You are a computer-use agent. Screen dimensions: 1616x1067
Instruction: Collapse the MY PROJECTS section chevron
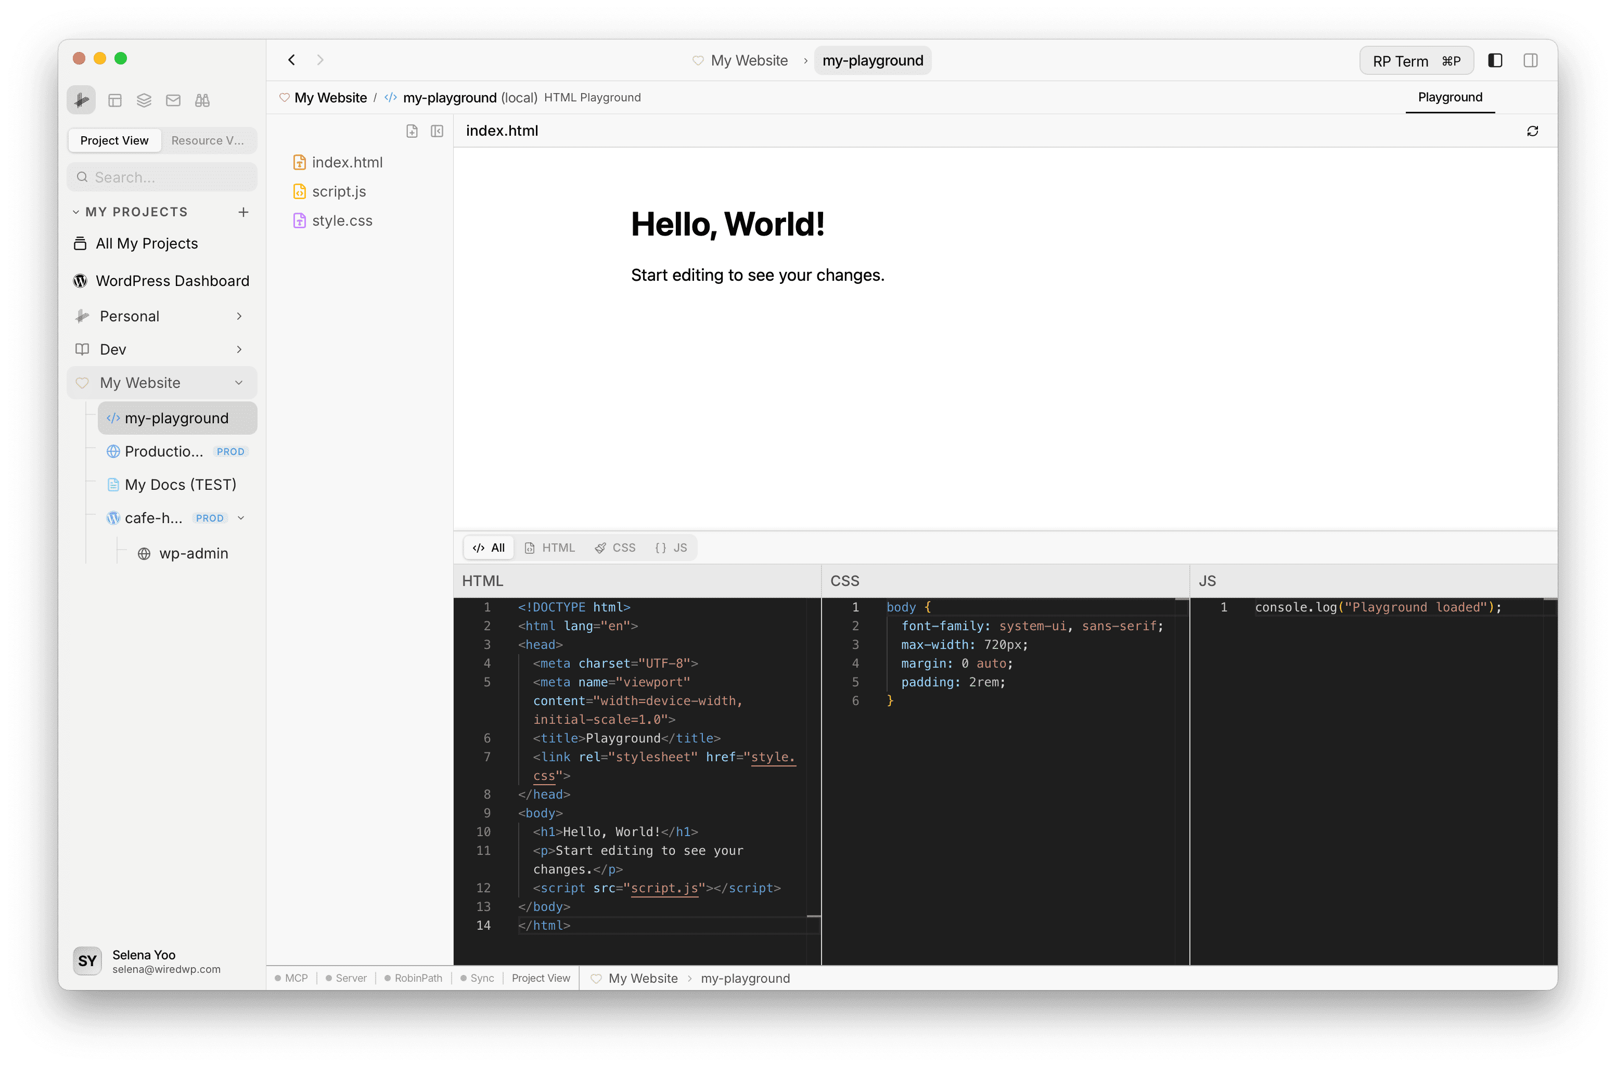[x=75, y=212]
